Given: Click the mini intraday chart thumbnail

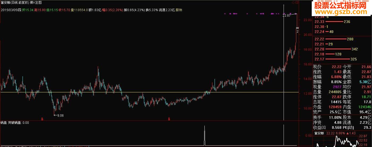Looking at the screenshot, I should point(336,141).
